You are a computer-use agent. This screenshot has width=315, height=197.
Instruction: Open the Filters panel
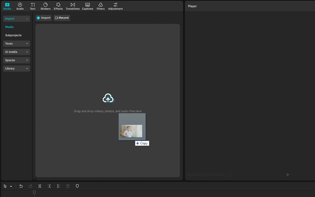tap(101, 6)
